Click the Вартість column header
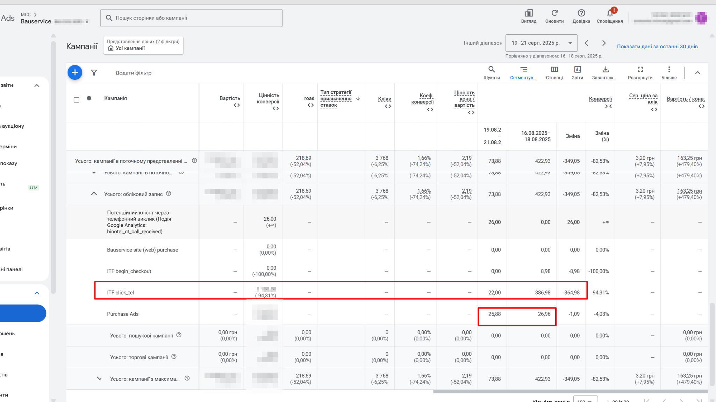 [230, 98]
